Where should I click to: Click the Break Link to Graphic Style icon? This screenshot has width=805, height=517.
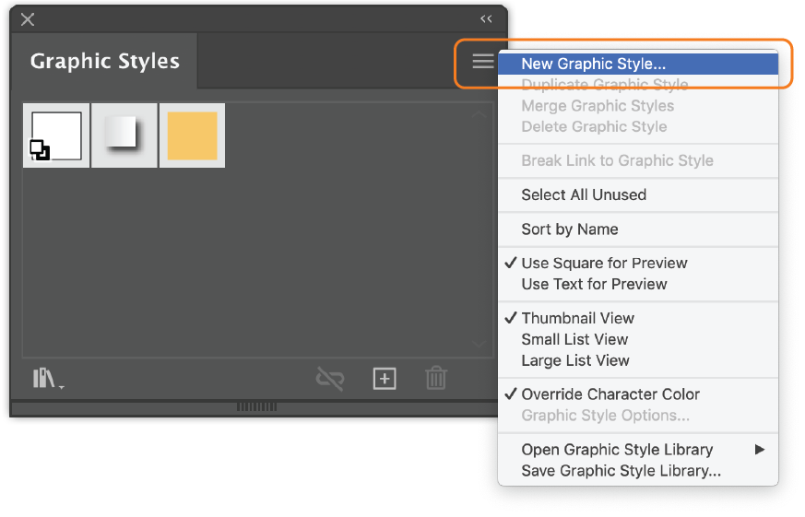pyautogui.click(x=329, y=379)
